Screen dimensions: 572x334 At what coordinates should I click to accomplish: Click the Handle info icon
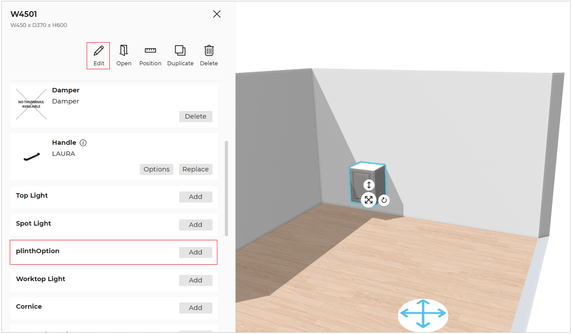pyautogui.click(x=83, y=143)
